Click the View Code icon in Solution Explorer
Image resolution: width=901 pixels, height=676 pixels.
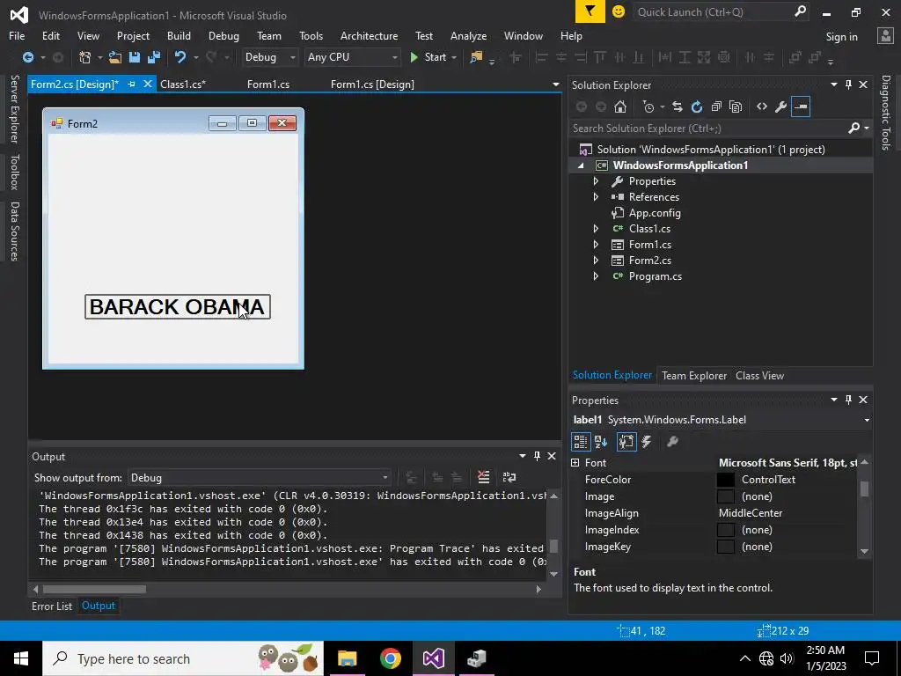[762, 107]
